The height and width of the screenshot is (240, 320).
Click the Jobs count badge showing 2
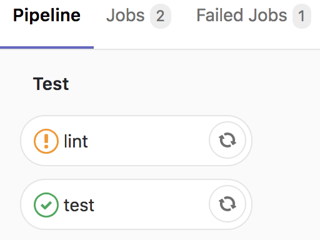[161, 16]
